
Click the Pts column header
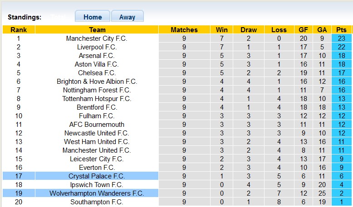tap(341, 30)
